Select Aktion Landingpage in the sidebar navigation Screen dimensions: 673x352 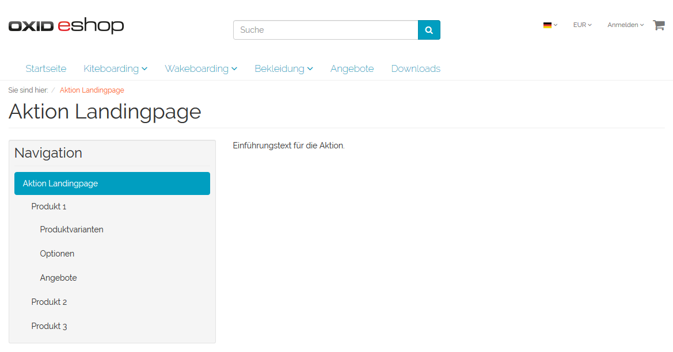pos(112,183)
